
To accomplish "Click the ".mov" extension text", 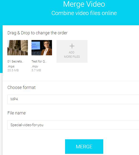I will [35, 66].
